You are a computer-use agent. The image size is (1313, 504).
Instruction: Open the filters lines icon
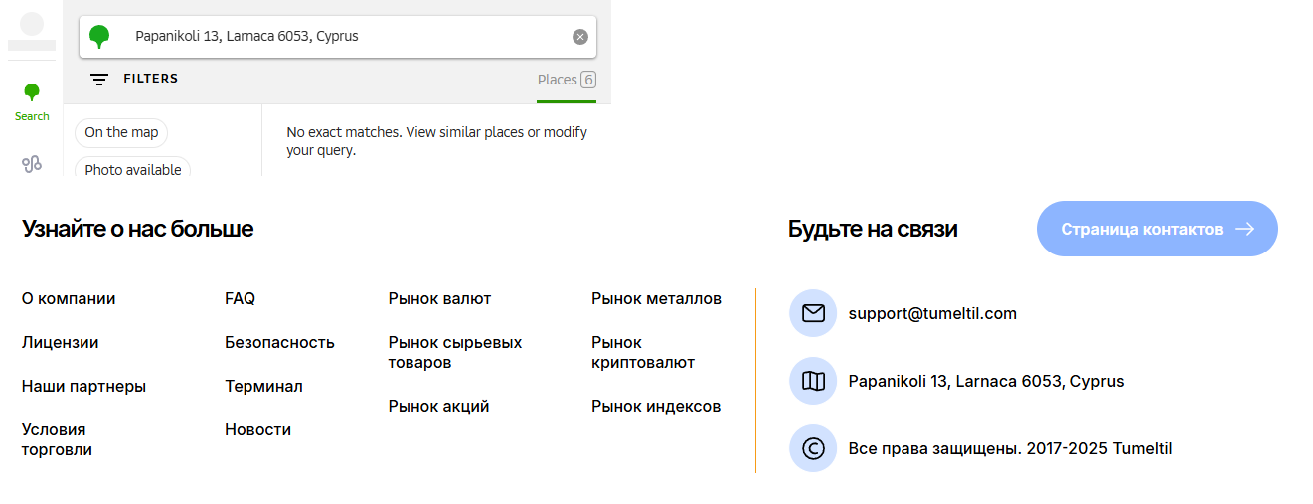click(x=99, y=80)
